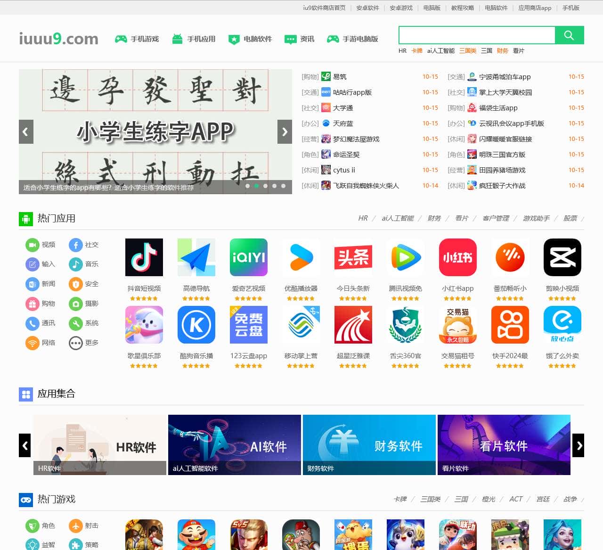Screen dimensions: 603x550
Task: Jump to the first banner slide dot
Action: (x=248, y=186)
